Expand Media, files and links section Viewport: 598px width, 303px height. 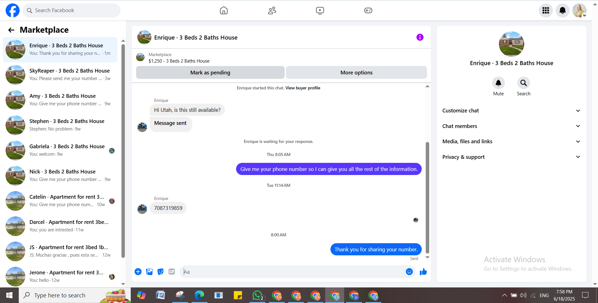(511, 141)
